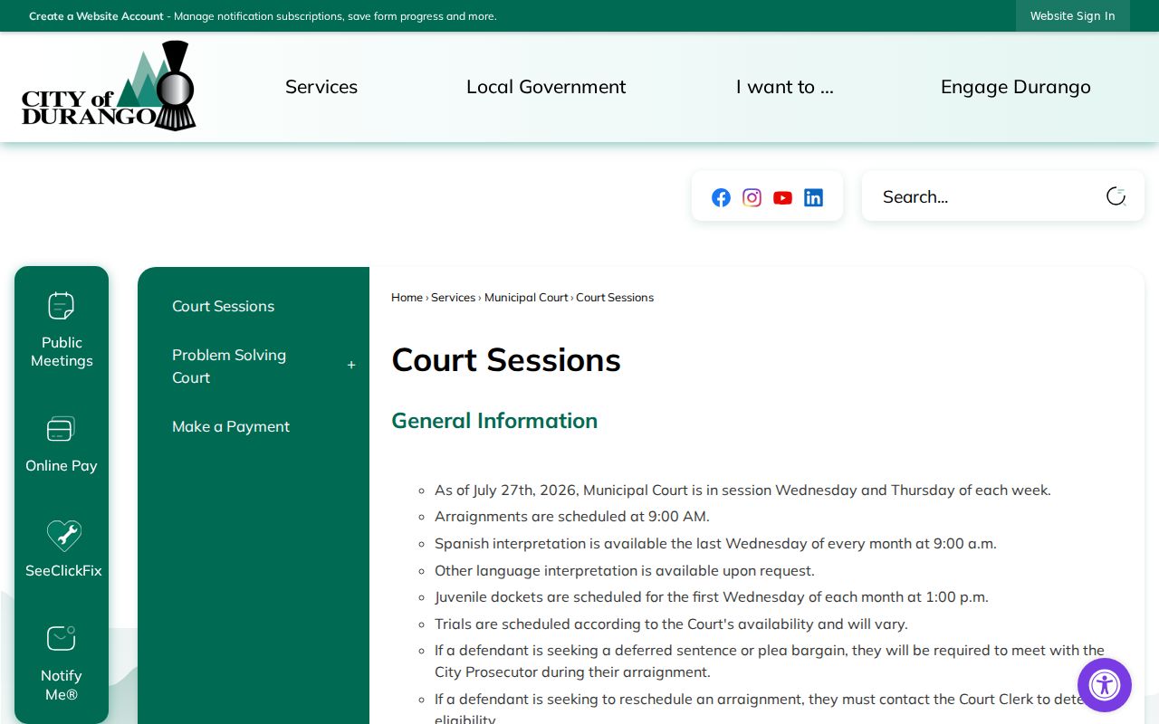Click the Juvenile dockets bullet text

(712, 597)
